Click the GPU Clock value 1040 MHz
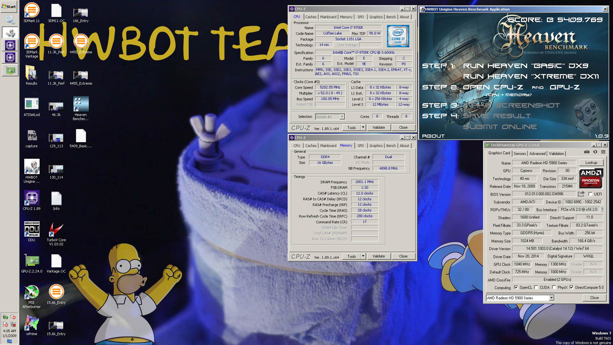Image resolution: width=613 pixels, height=345 pixels. (x=522, y=264)
